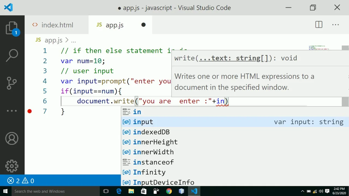Open File Explorer from taskbar

tap(131, 191)
